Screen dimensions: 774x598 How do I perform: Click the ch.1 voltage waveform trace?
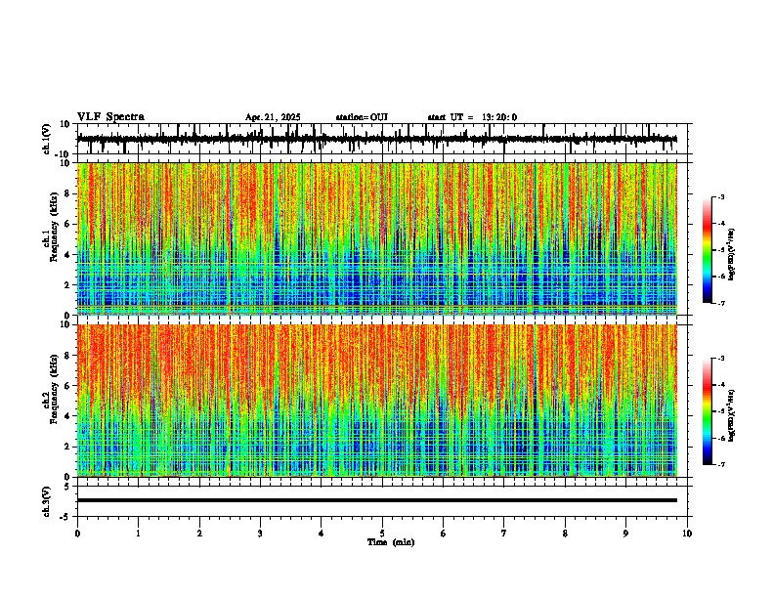377,139
